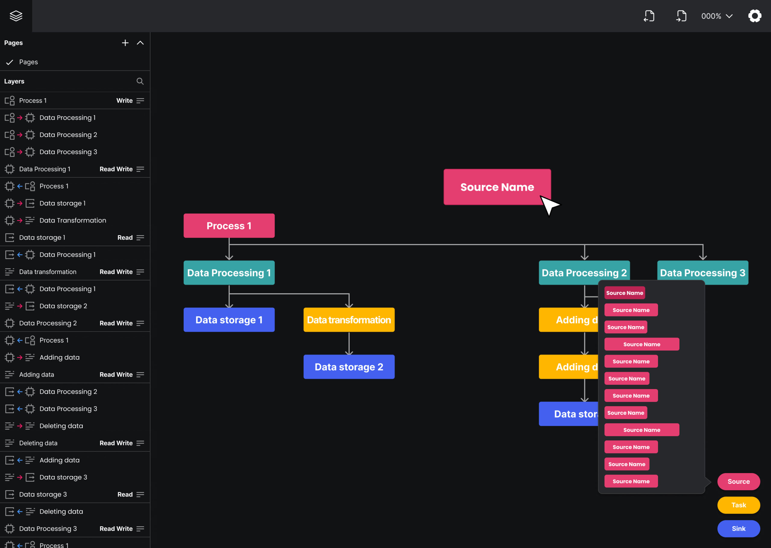Click the Source Name pink node canvas

tap(497, 187)
